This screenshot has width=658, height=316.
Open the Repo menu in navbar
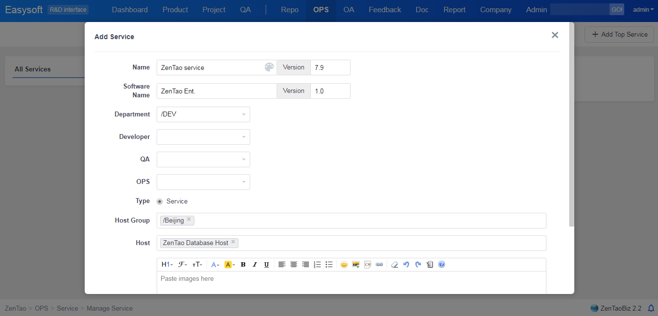(290, 10)
